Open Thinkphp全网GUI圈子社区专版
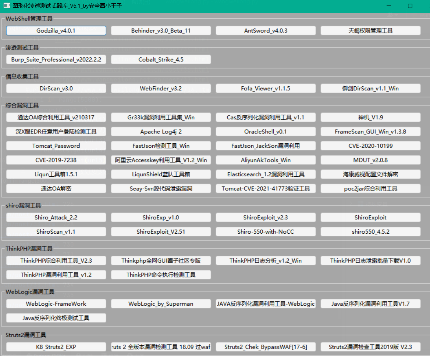Image resolution: width=430 pixels, height=356 pixels. coord(161,260)
